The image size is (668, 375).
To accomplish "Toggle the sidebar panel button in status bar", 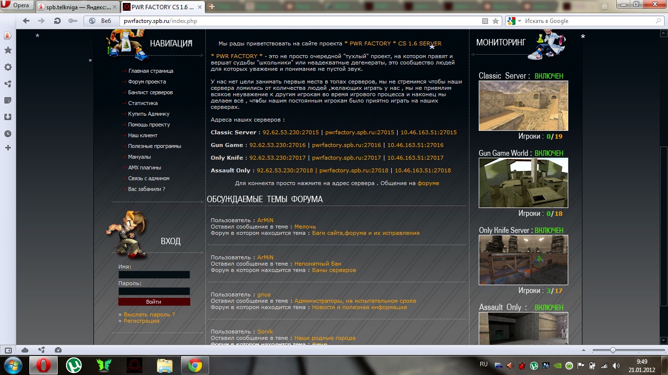I will [8, 350].
